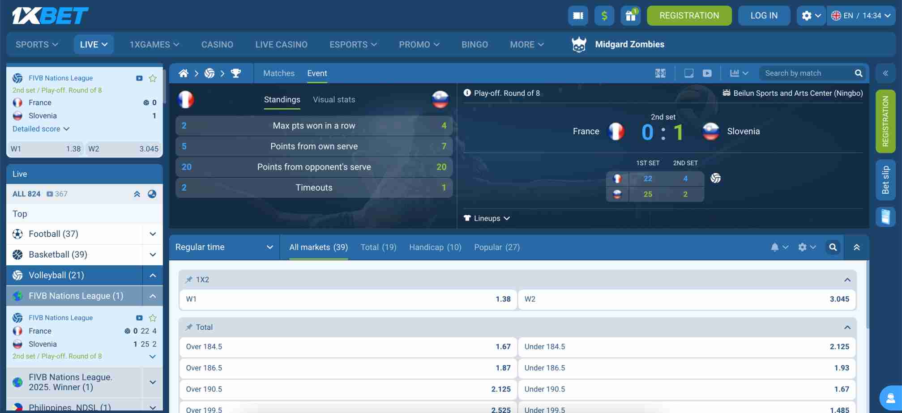Bet on W1 at 1.38 in 1X2 market

348,299
